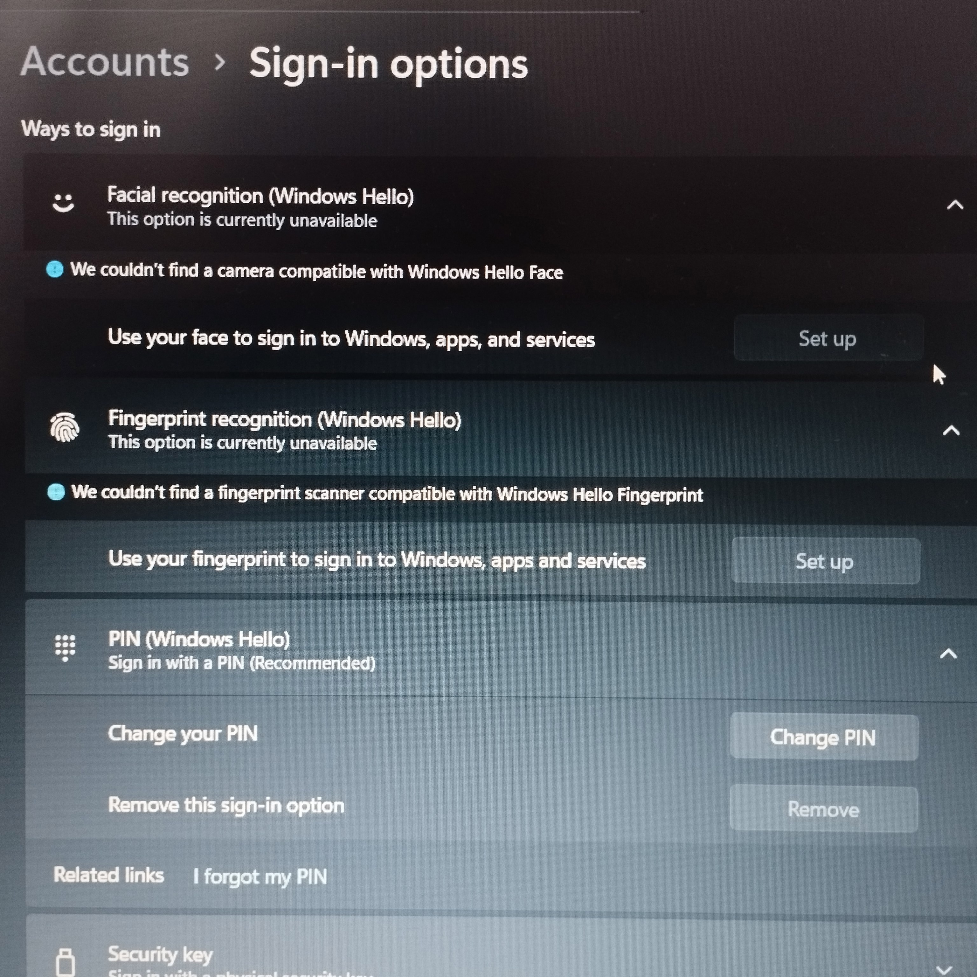Click Set up for fingerprint sign-in
977x977 pixels.
pos(825,561)
